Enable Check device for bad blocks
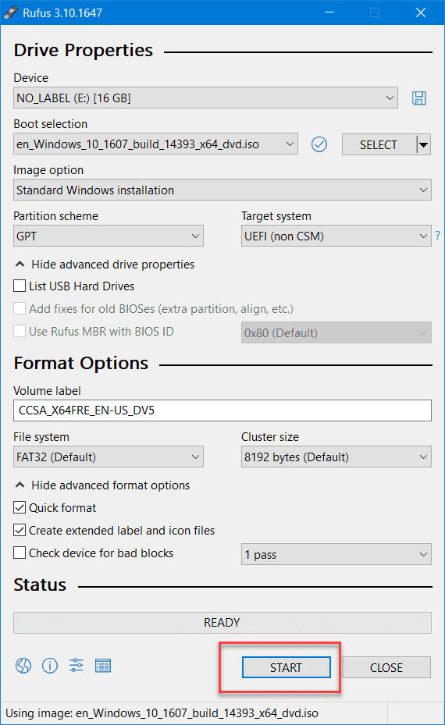The height and width of the screenshot is (725, 445). point(20,553)
